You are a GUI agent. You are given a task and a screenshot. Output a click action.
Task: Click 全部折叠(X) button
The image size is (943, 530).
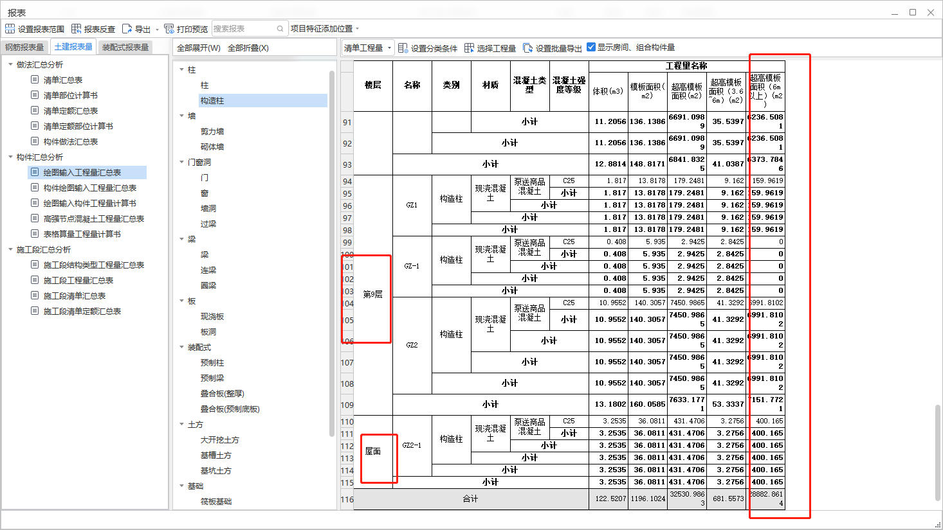click(248, 48)
